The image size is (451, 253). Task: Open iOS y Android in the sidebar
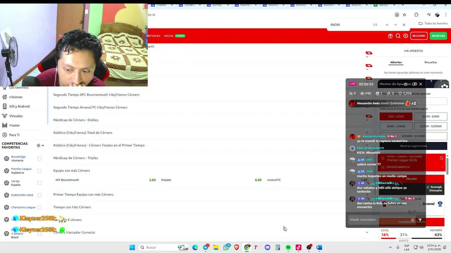[x=19, y=106]
